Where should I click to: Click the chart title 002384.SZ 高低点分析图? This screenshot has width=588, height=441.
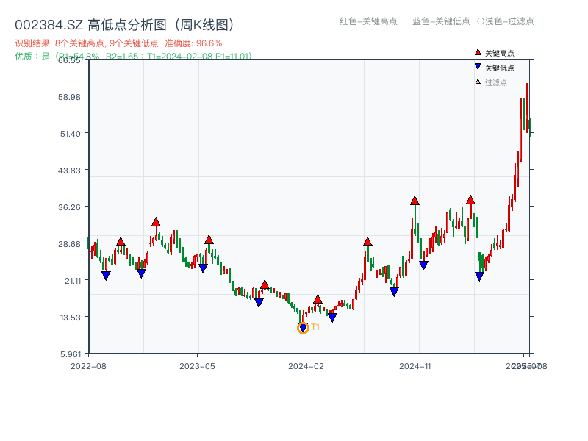(x=125, y=25)
